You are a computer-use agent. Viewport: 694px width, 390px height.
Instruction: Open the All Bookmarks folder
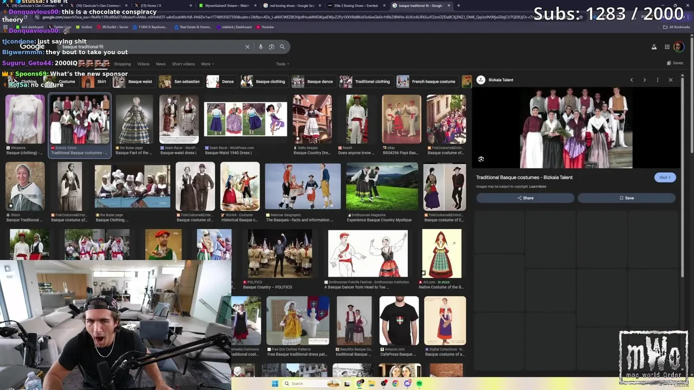[677, 27]
